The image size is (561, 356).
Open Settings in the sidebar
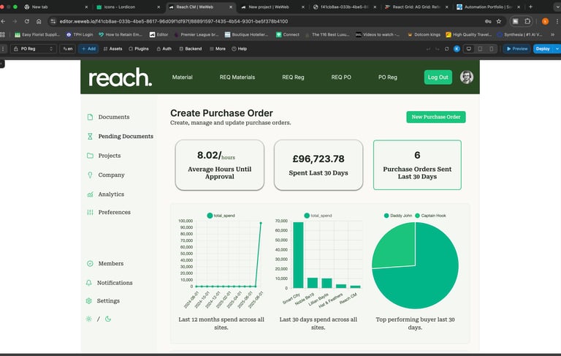tap(103, 301)
